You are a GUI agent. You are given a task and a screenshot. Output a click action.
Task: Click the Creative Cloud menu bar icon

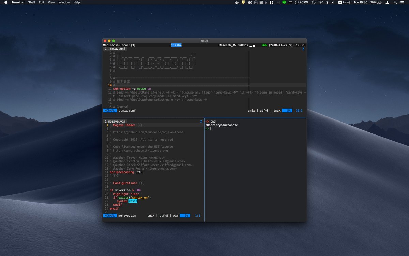pyautogui.click(x=250, y=2)
